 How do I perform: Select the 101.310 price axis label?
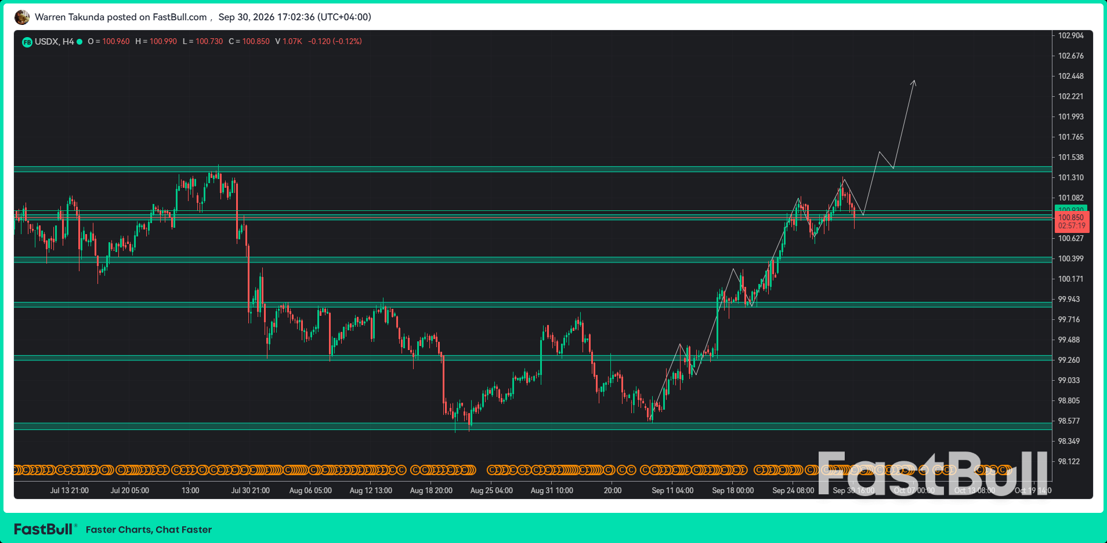(x=1070, y=177)
